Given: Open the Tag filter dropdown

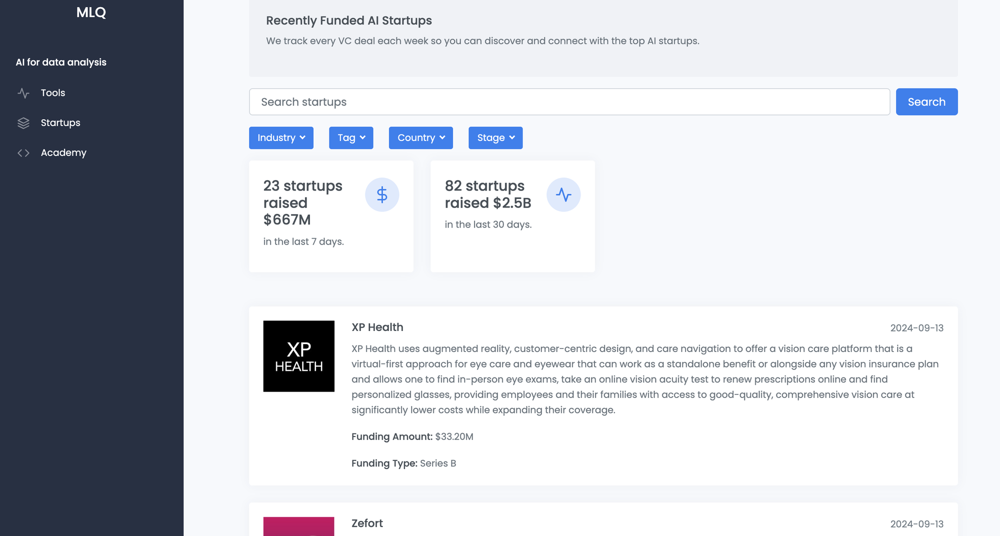Looking at the screenshot, I should (x=351, y=137).
